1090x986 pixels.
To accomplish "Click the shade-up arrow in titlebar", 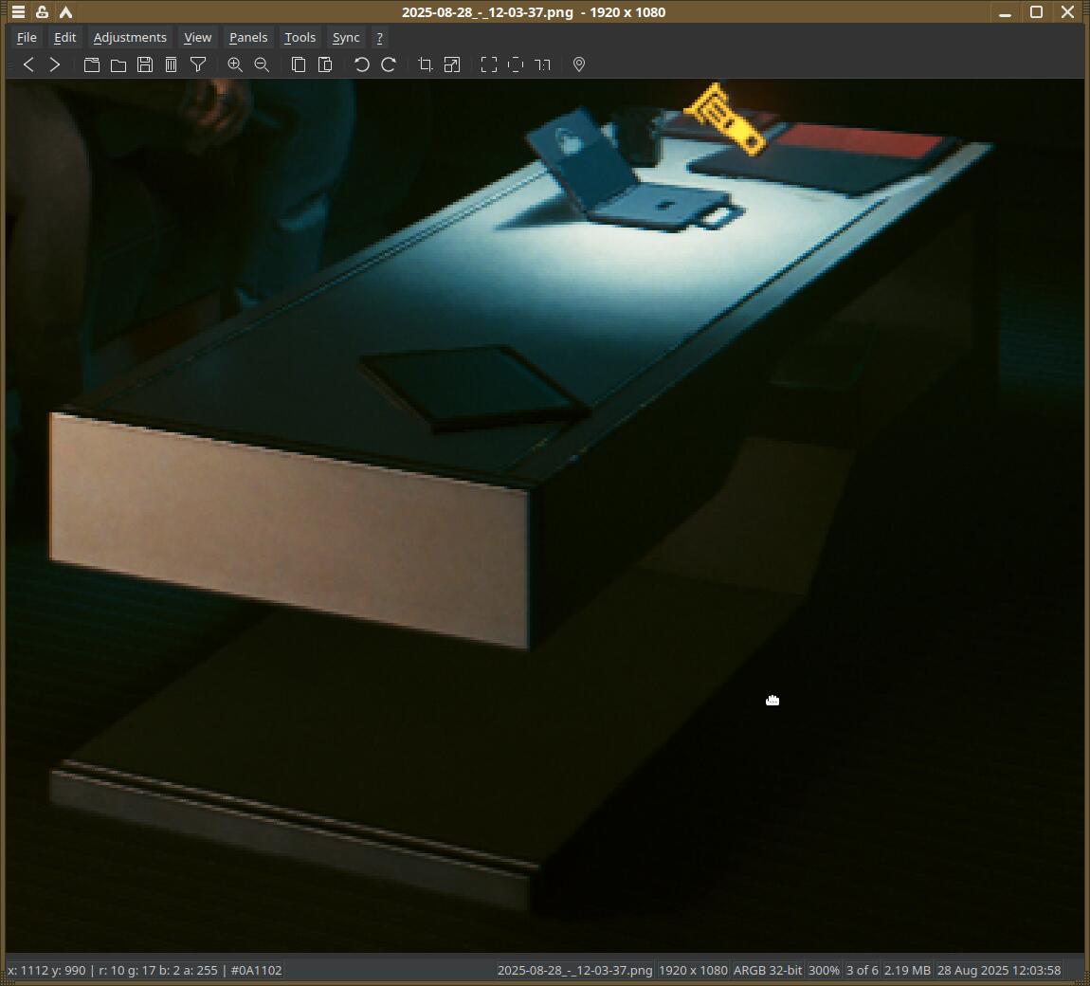I will (65, 11).
